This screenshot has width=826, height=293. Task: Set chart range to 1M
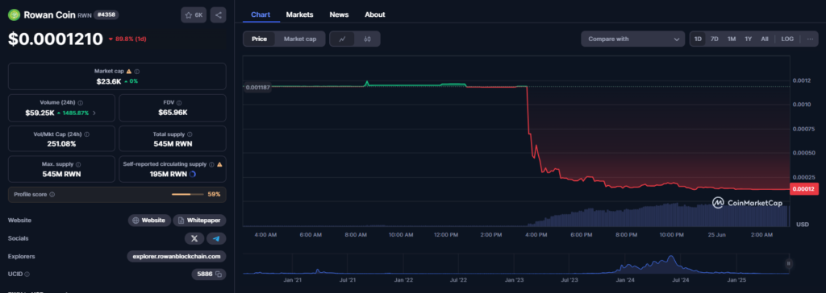pyautogui.click(x=731, y=39)
